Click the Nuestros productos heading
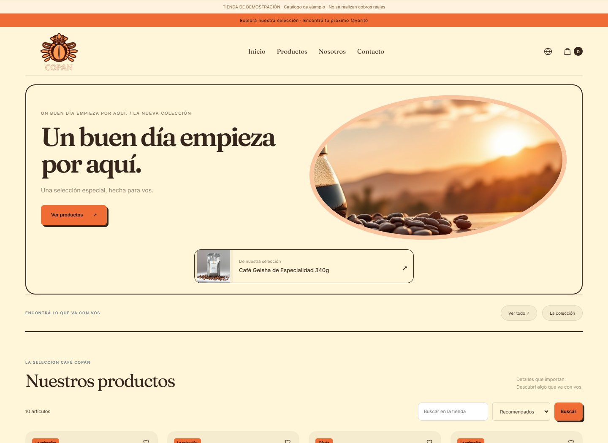The width and height of the screenshot is (608, 443). (100, 381)
